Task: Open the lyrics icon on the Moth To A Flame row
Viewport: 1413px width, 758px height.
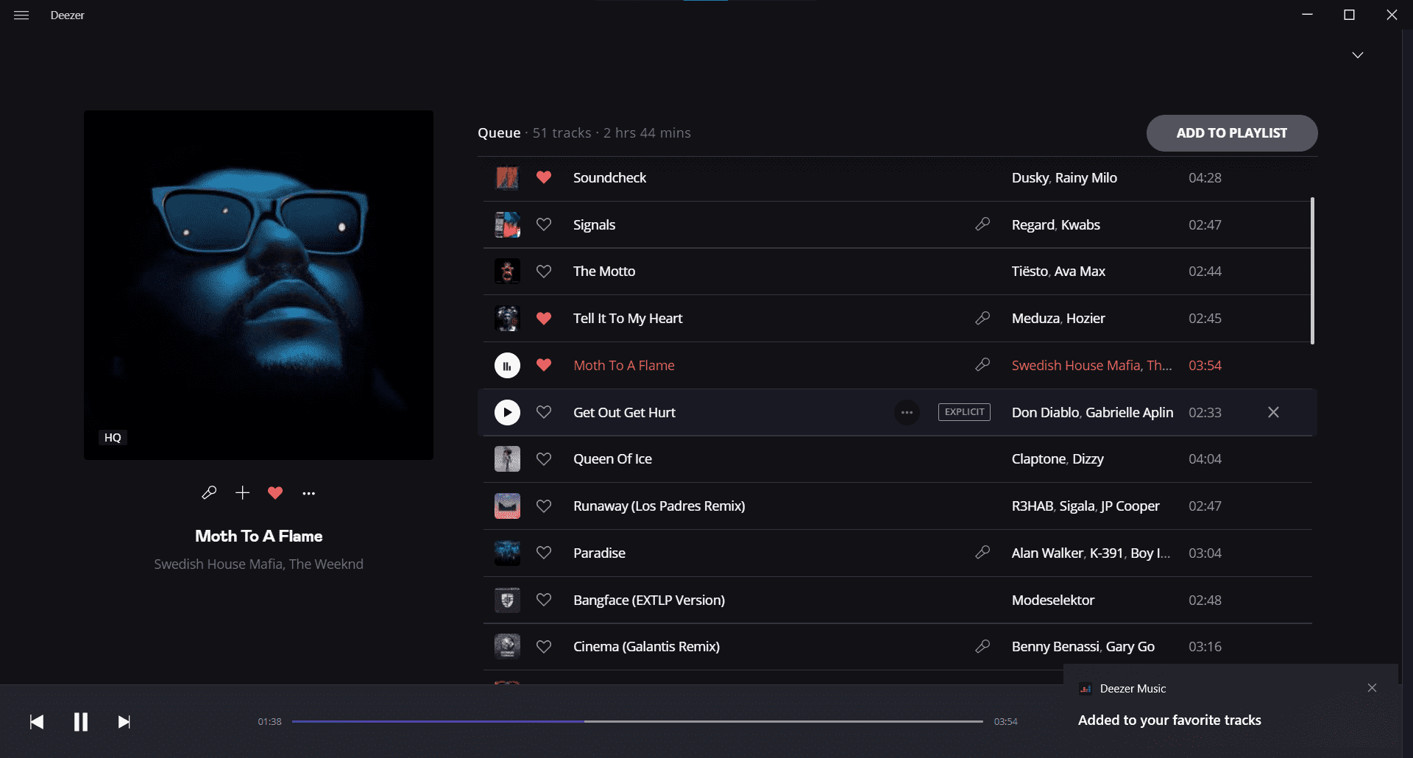Action: (x=982, y=364)
